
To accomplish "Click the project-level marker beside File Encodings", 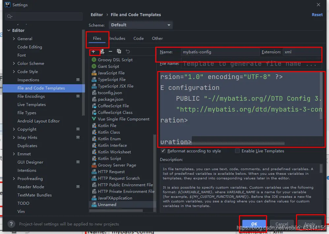I will click(x=78, y=96).
